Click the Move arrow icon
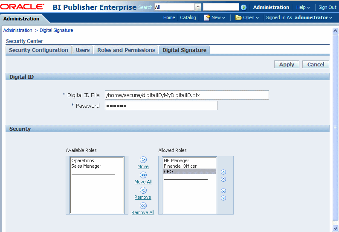Screen dimensions: 339x232 click(x=143, y=160)
